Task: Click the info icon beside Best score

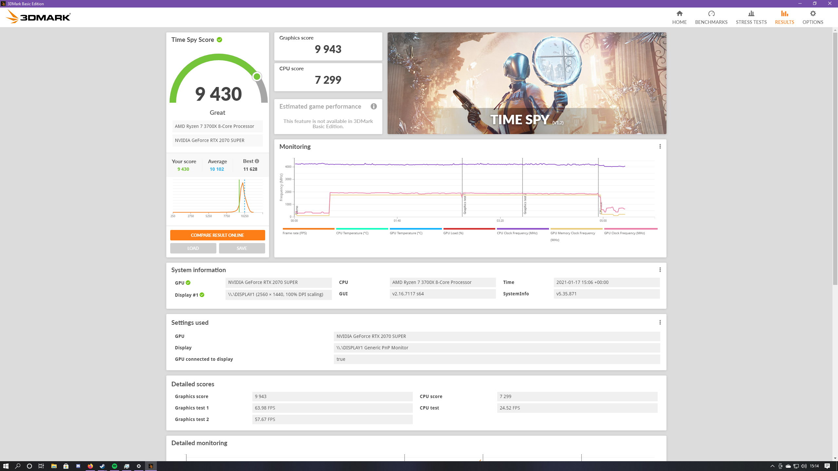Action: pos(257,161)
